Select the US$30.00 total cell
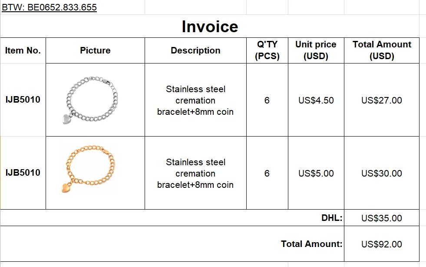 382,173
